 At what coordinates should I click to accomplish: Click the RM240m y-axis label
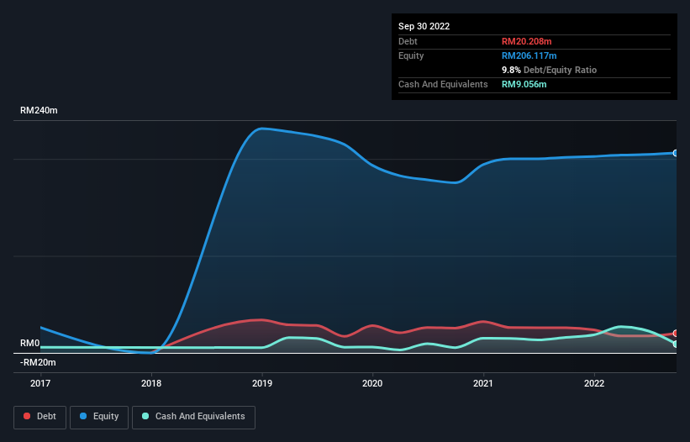click(x=39, y=110)
